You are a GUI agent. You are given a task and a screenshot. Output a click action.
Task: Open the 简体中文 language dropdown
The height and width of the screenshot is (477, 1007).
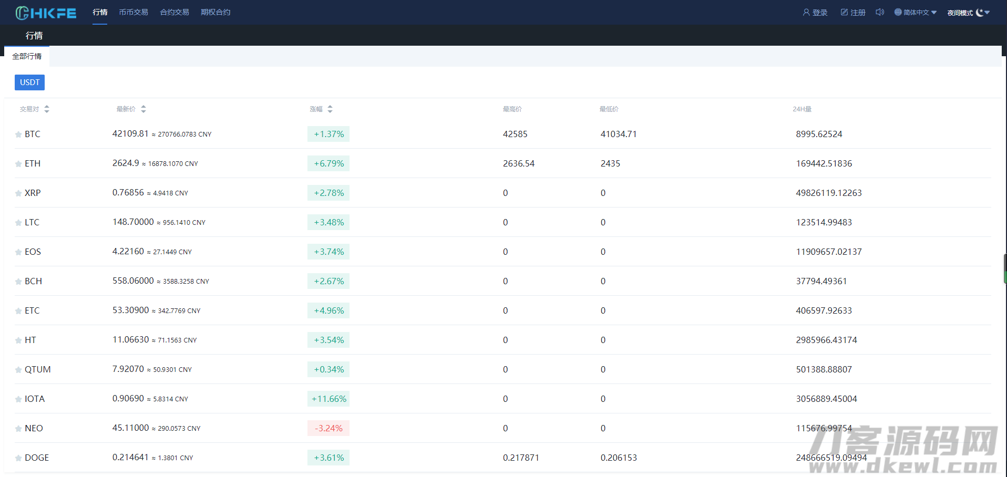pyautogui.click(x=916, y=13)
